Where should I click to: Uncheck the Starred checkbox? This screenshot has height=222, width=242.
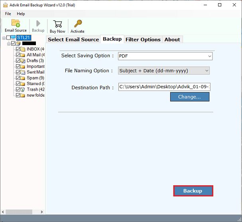18,83
